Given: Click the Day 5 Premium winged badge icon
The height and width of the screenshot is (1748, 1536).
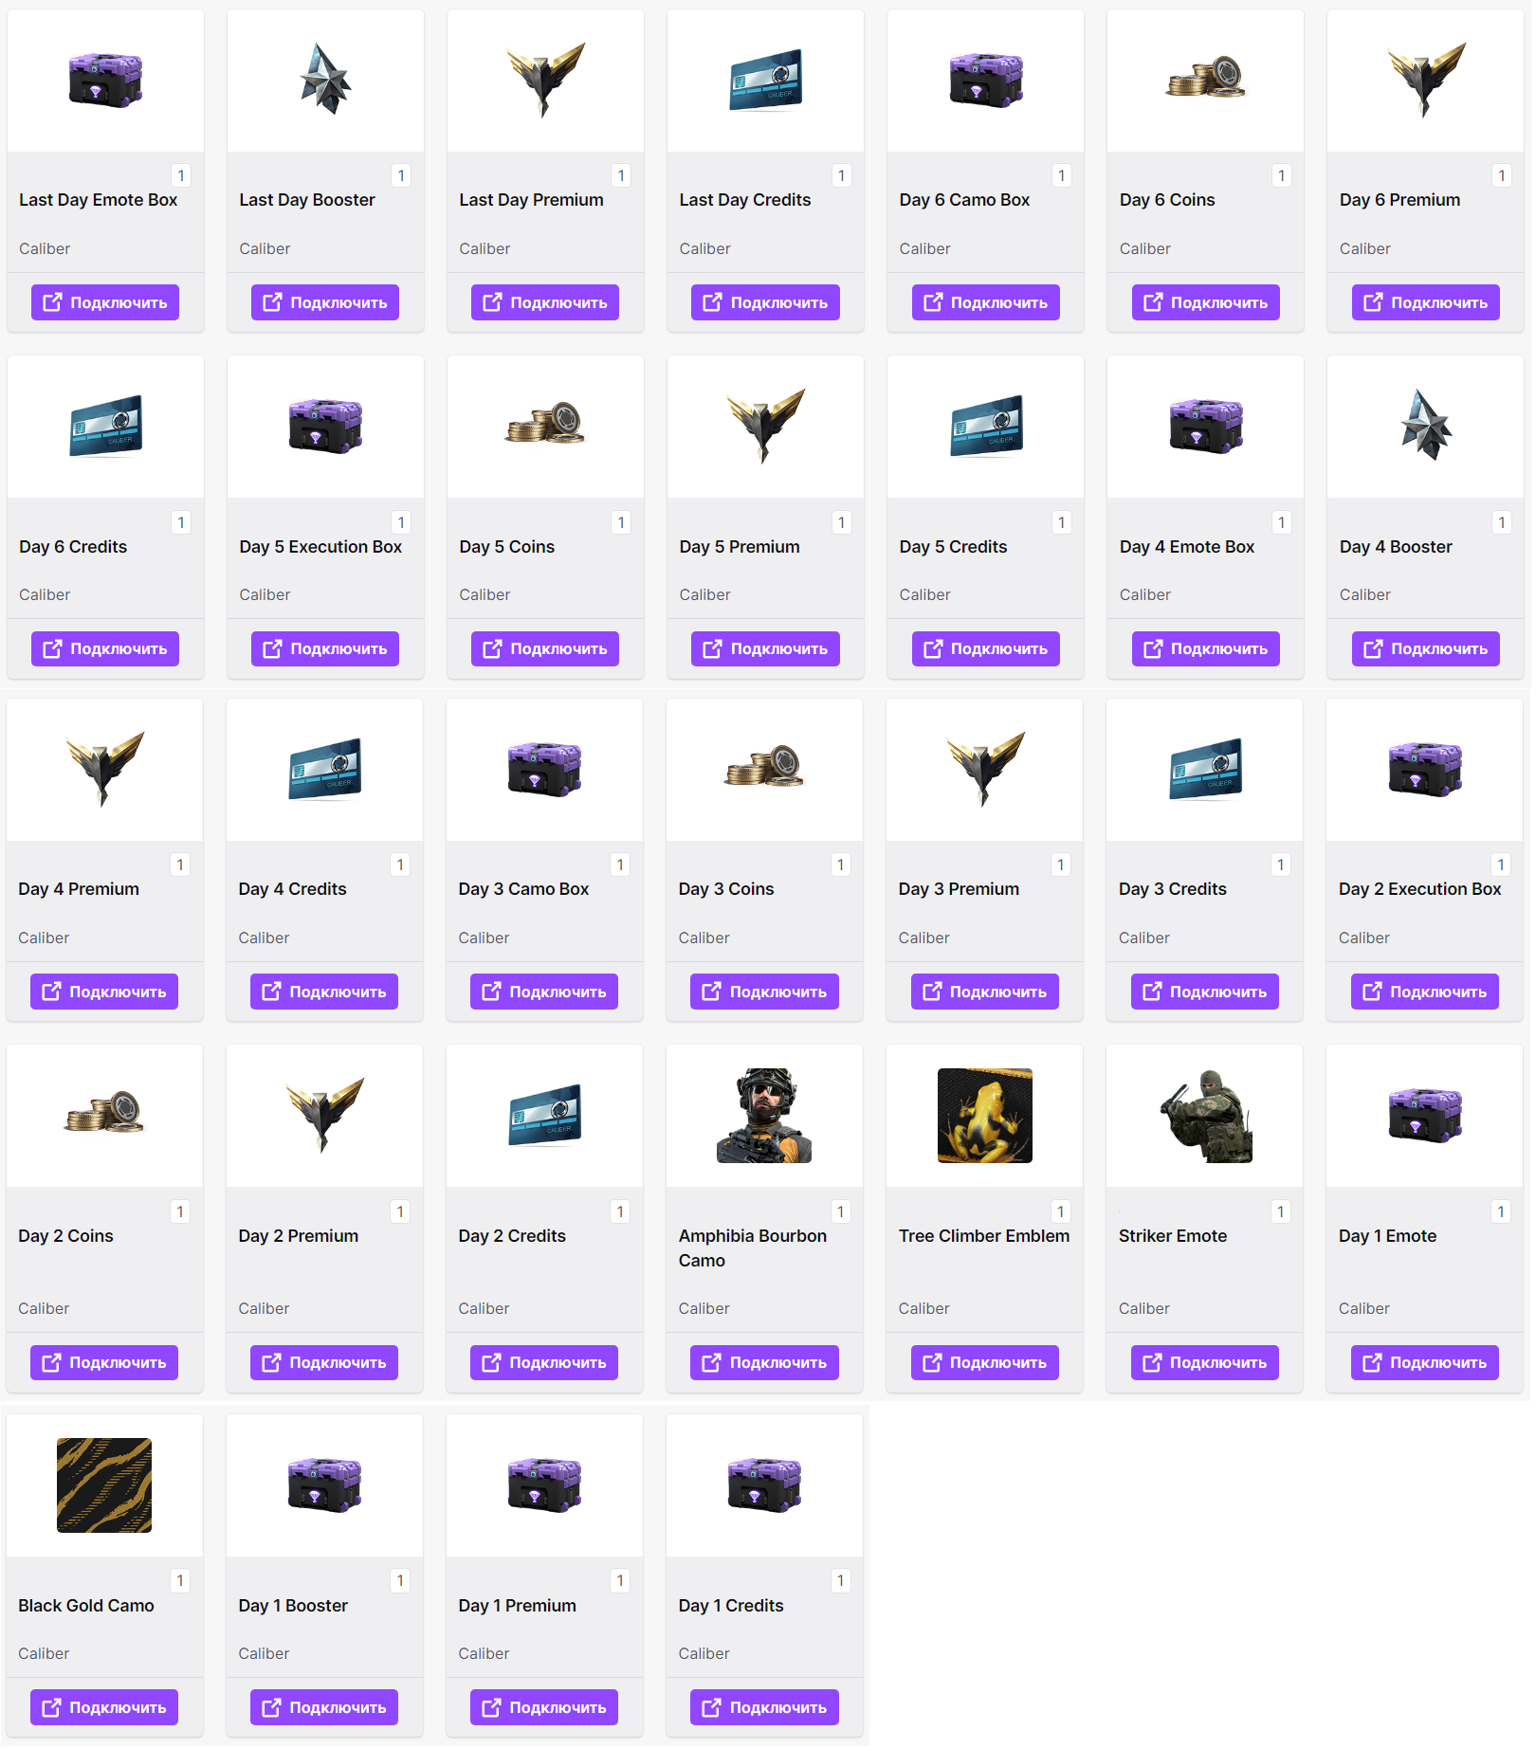Looking at the screenshot, I should (x=766, y=425).
